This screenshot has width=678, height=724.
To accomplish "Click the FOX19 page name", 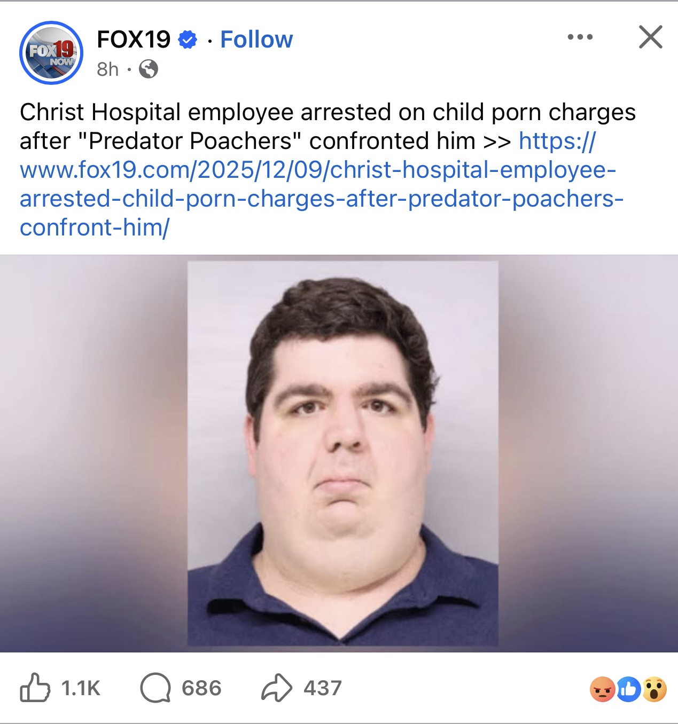I will tap(134, 40).
